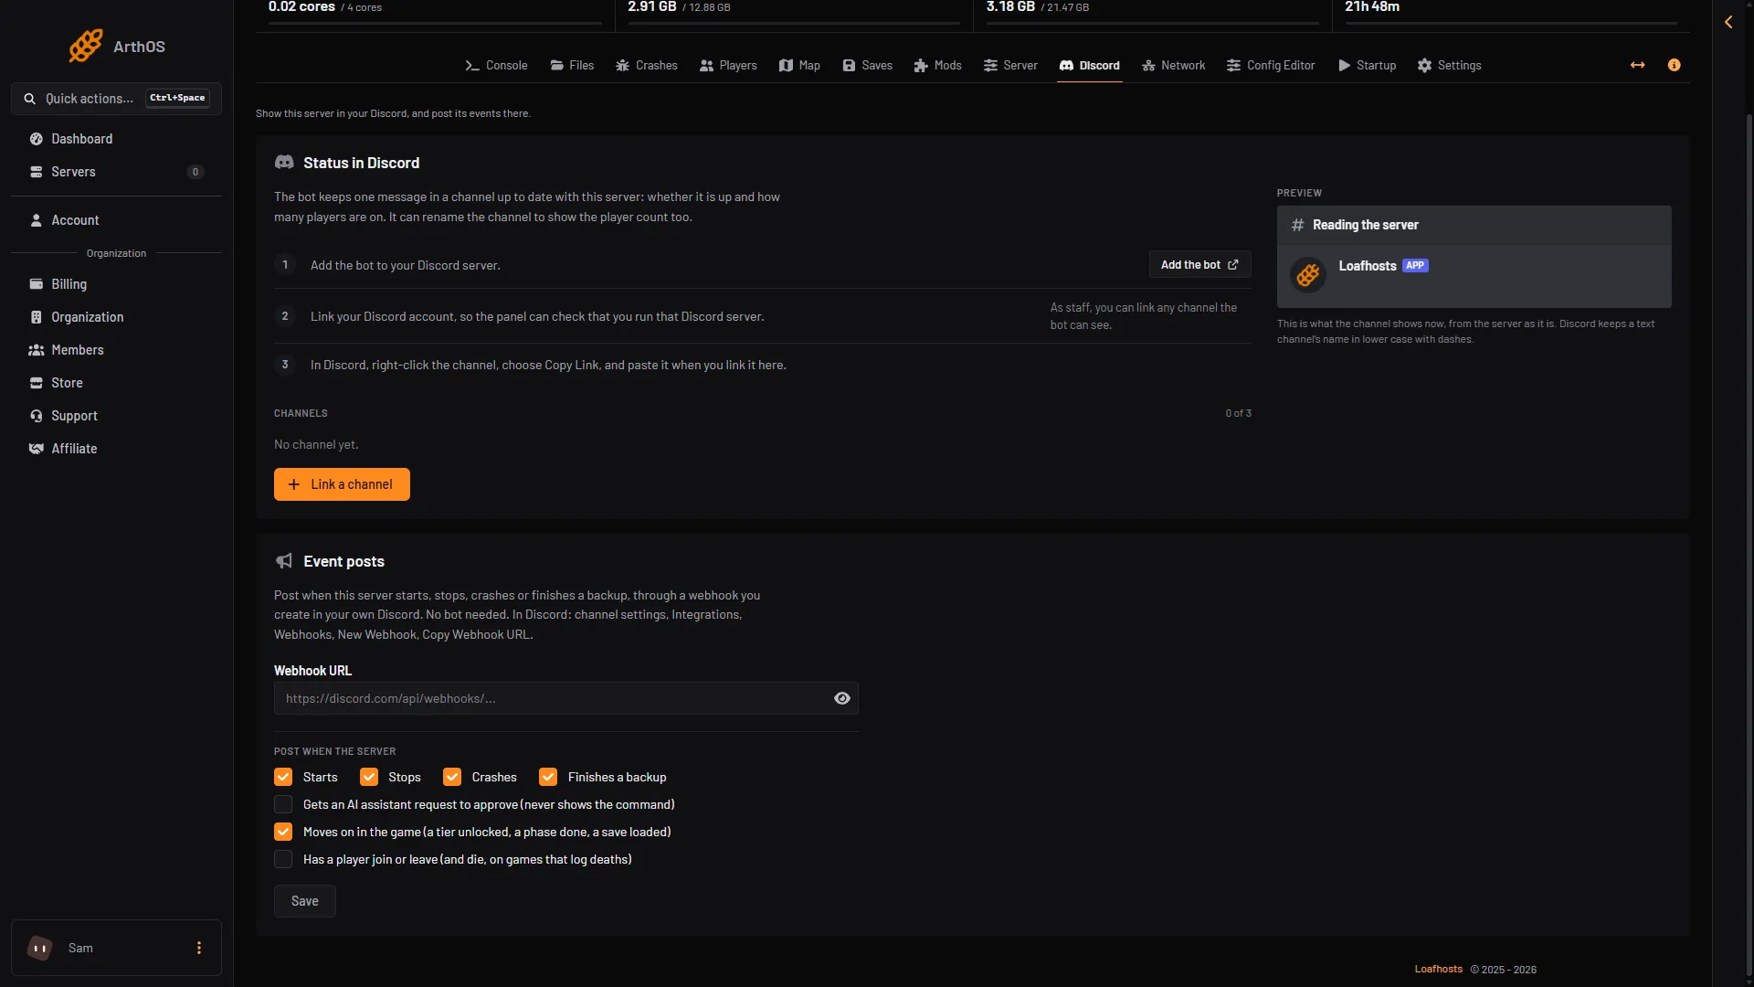Open Servers in the sidebar
1754x987 pixels.
click(116, 172)
